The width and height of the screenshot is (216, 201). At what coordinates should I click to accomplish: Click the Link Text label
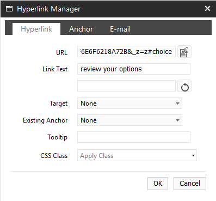(55, 69)
